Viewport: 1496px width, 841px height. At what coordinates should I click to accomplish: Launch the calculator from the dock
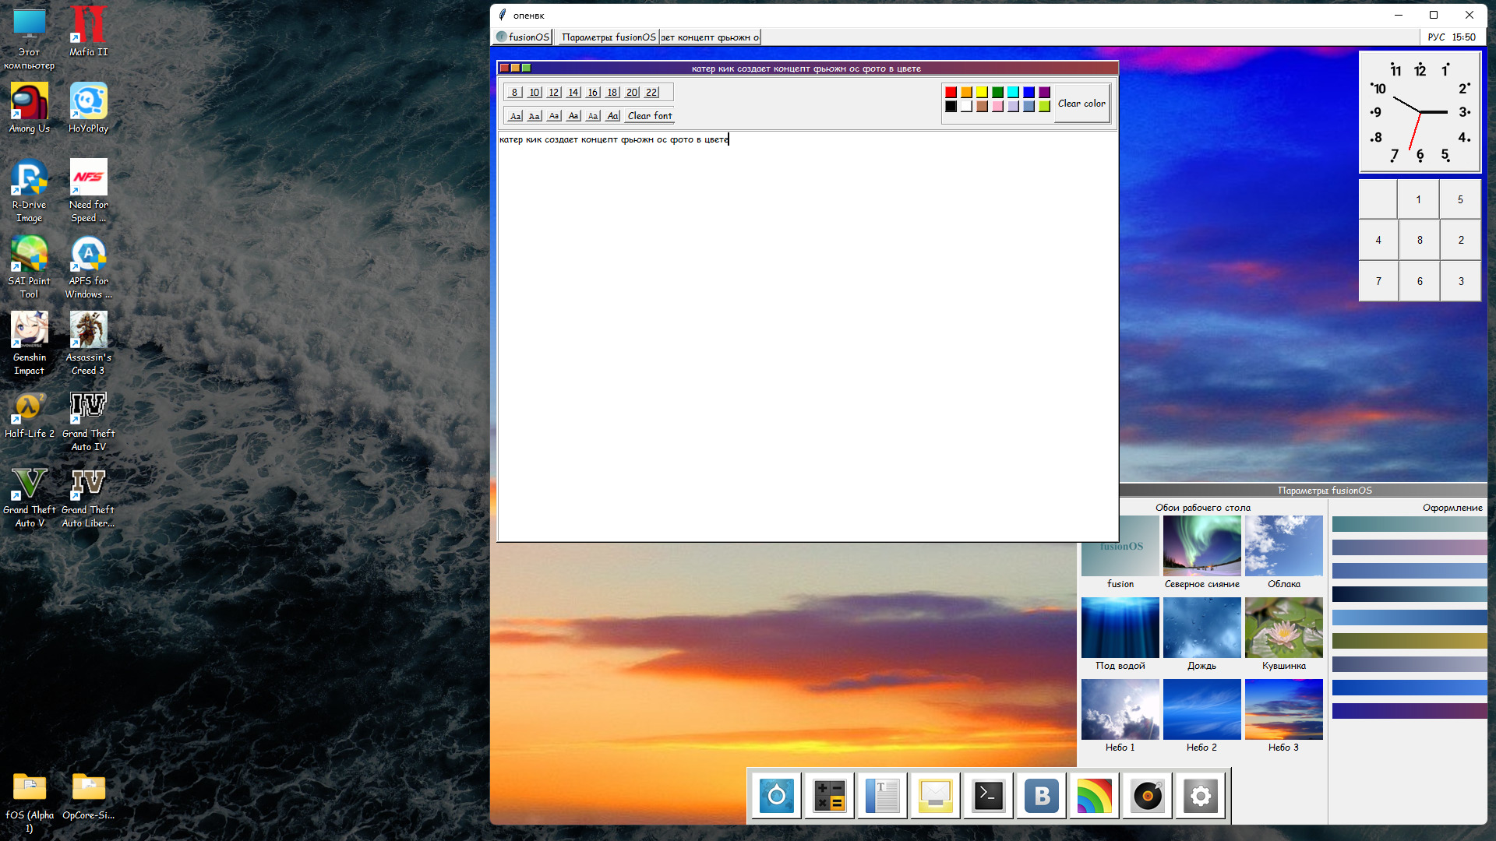(x=829, y=796)
